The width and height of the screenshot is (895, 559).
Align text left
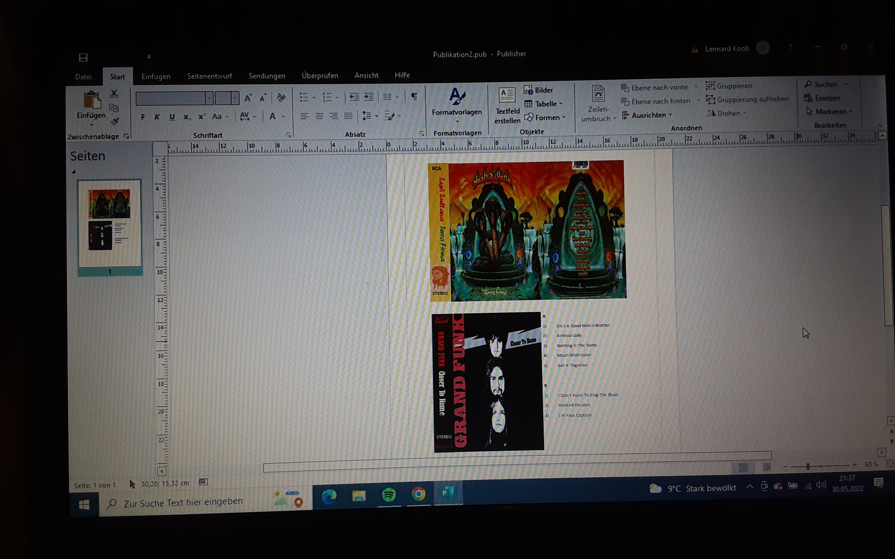pyautogui.click(x=304, y=116)
